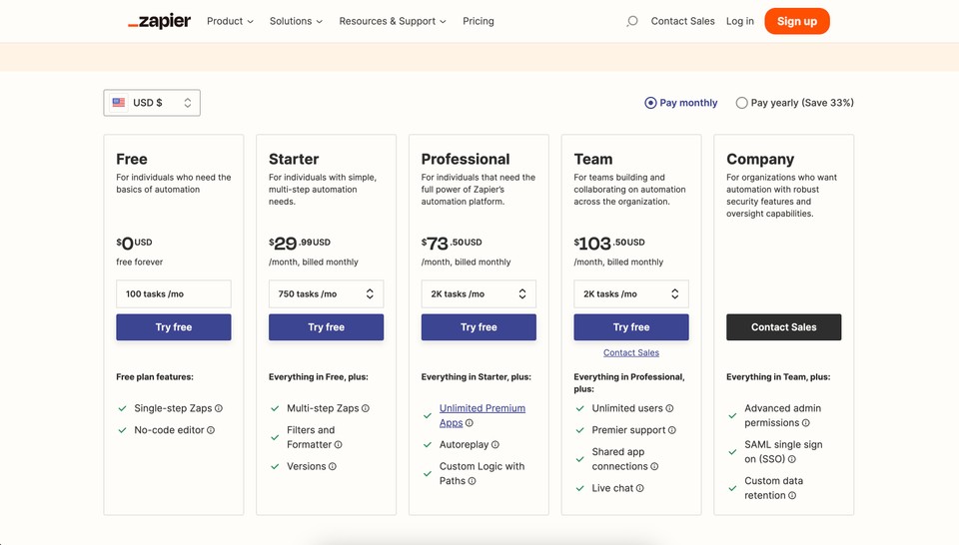The height and width of the screenshot is (545, 959).
Task: Info icon beside Filters and Formatter
Action: (339, 445)
